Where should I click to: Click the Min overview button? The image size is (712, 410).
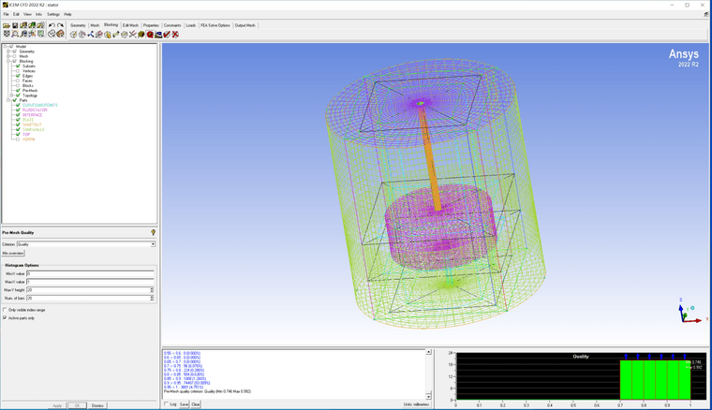(13, 253)
